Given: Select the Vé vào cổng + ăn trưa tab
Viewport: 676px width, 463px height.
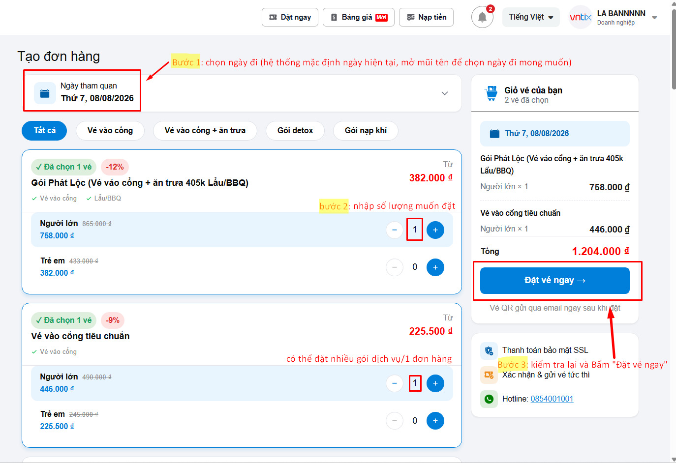Looking at the screenshot, I should (205, 131).
